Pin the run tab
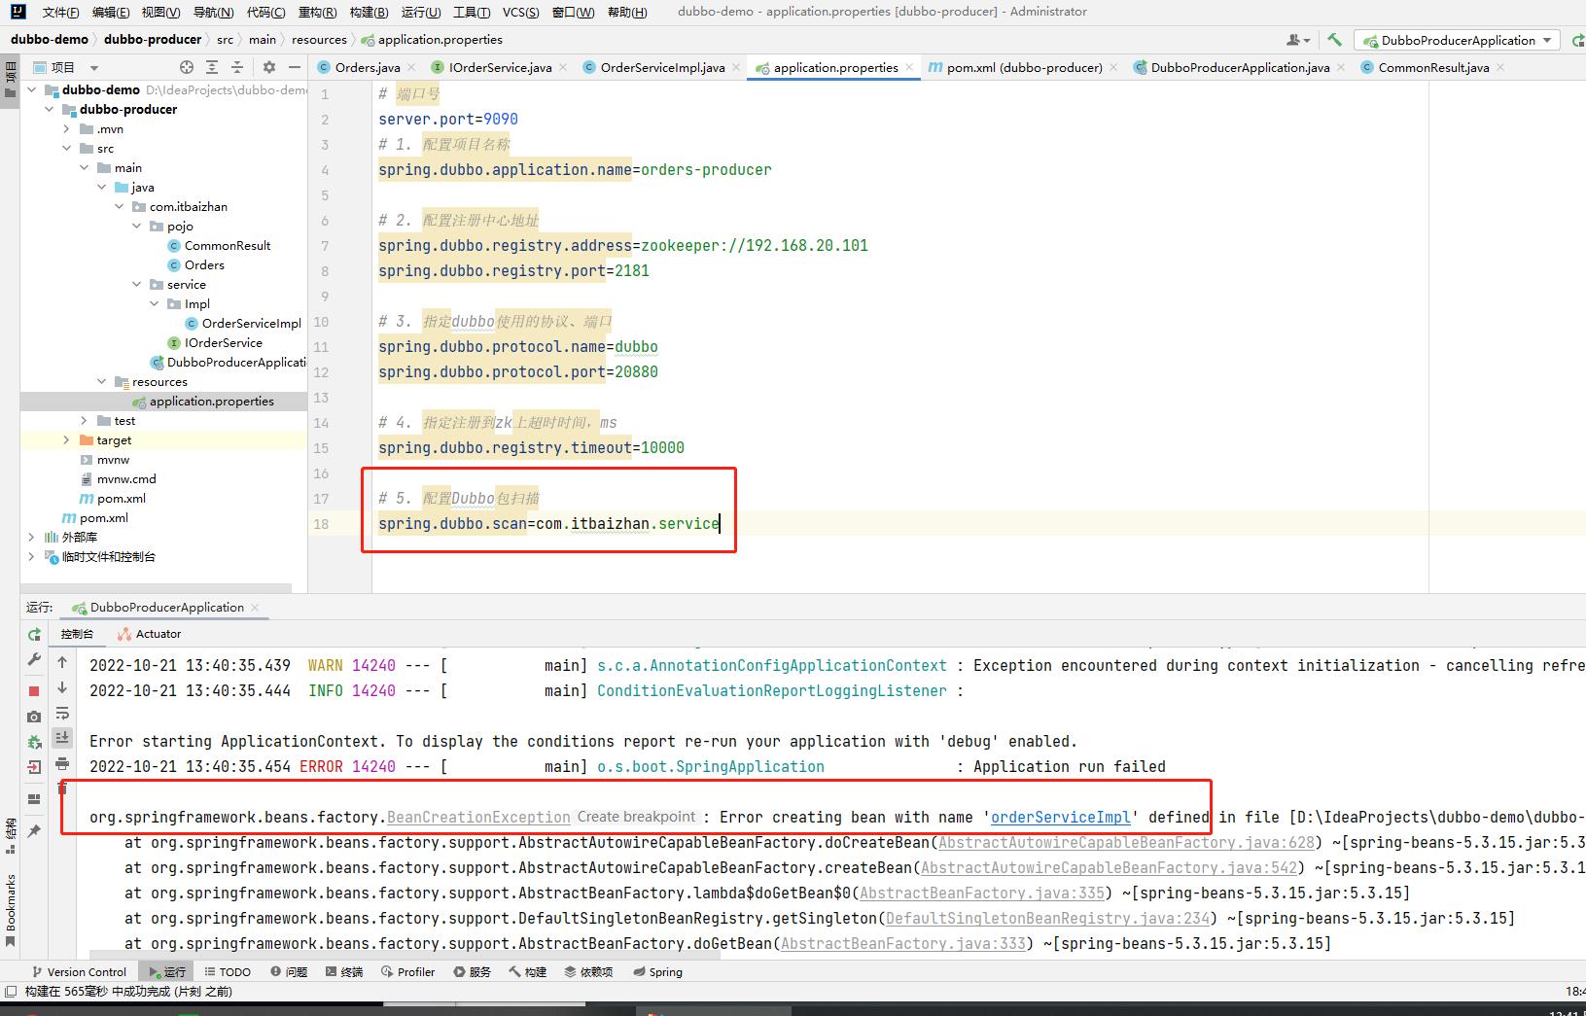 (x=34, y=831)
